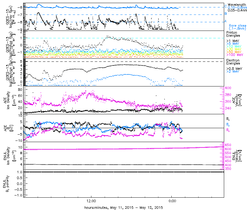This screenshot has width=247, height=210.
Task: Click the Bx magnetic field legend
Action: click(x=228, y=119)
